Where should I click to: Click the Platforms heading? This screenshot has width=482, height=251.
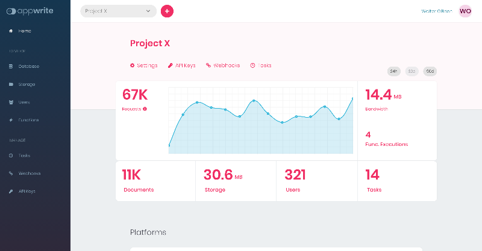tap(148, 232)
